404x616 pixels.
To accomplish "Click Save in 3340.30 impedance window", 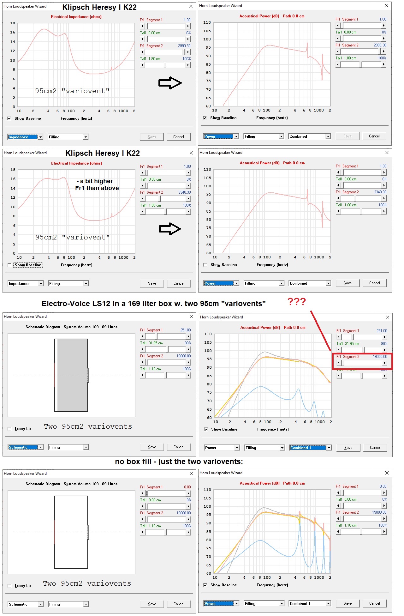I will pos(152,283).
